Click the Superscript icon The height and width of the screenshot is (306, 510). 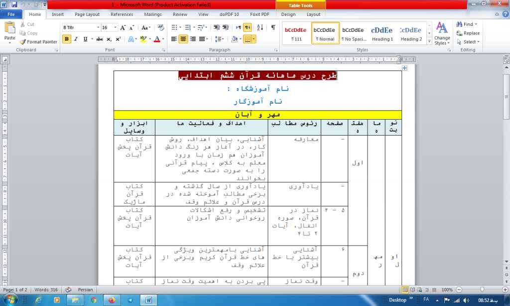point(118,39)
